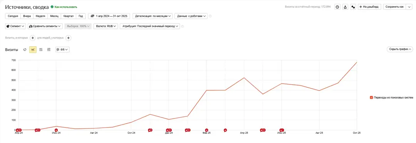Click help icon next to Данные: с роботами

coord(210,16)
